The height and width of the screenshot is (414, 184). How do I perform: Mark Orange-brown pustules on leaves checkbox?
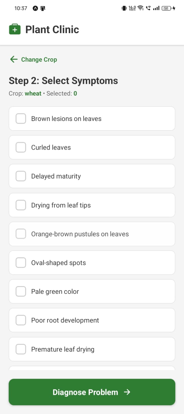point(21,234)
